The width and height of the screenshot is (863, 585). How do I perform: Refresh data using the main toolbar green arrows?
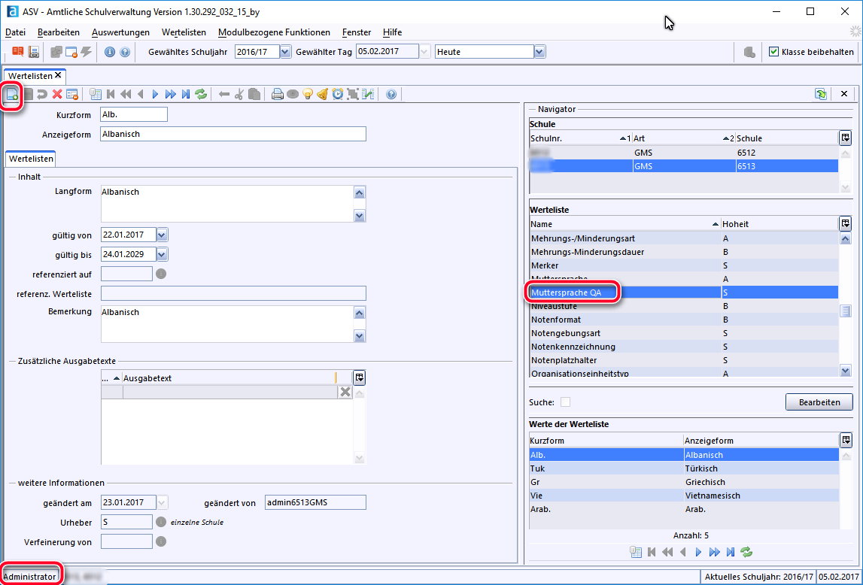coord(201,95)
